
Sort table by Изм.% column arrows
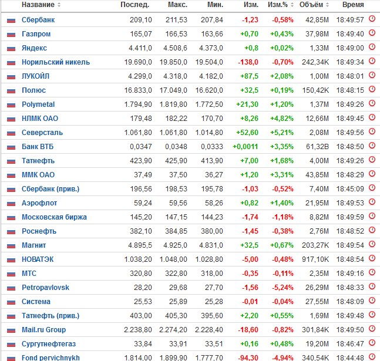(x=292, y=5)
